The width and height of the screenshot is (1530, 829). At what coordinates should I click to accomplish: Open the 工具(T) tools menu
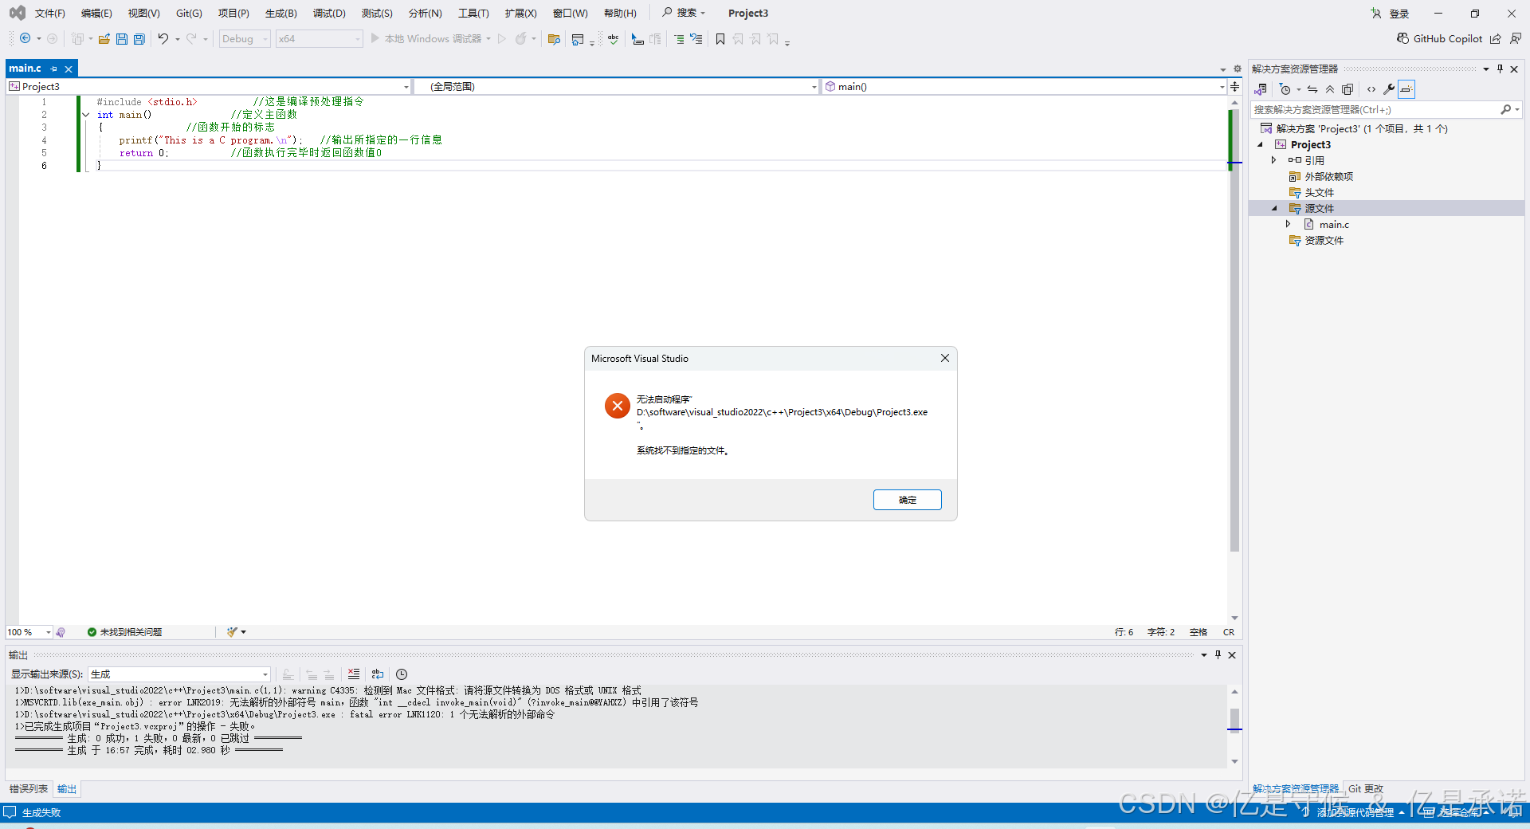point(473,14)
